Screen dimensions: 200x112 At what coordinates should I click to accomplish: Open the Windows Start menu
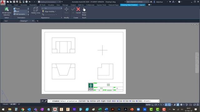(3, 109)
